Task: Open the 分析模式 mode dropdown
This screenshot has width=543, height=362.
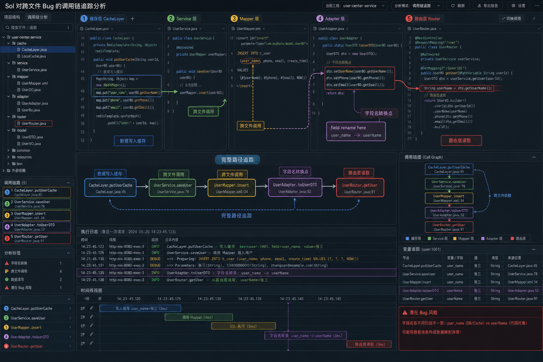Action: pos(417,6)
